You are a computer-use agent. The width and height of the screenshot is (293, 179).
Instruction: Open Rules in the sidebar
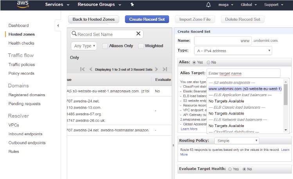(x=14, y=152)
